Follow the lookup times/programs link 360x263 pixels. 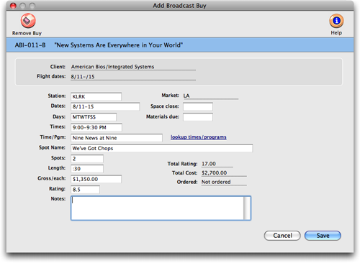(198, 137)
